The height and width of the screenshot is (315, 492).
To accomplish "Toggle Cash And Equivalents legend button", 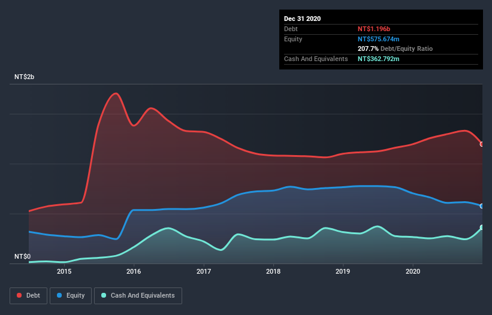I will (138, 296).
